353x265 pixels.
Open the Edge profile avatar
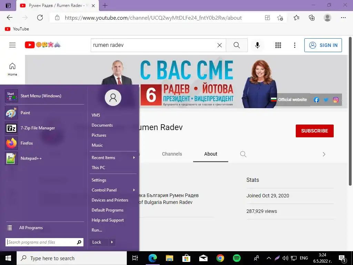(327, 18)
